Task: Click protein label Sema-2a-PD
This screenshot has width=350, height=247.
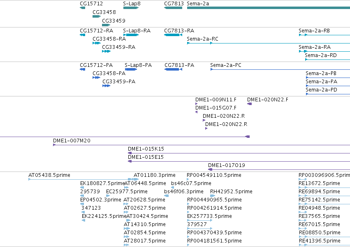Action: point(321,90)
